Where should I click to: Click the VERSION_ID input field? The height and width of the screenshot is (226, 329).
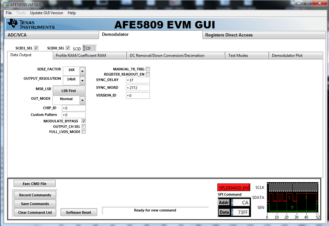(138, 96)
